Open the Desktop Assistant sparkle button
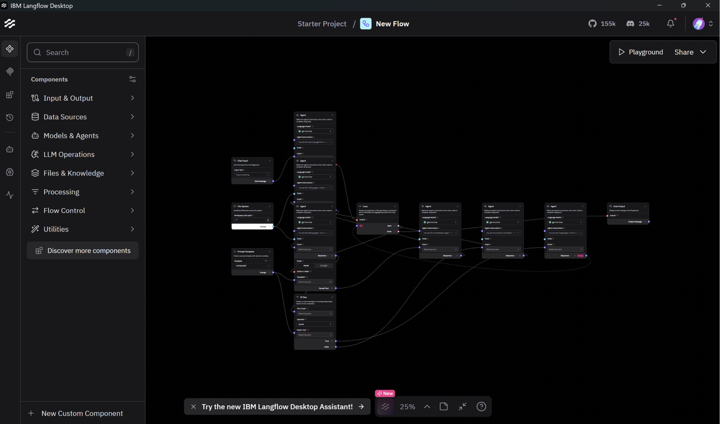Image resolution: width=720 pixels, height=424 pixels. 385,407
